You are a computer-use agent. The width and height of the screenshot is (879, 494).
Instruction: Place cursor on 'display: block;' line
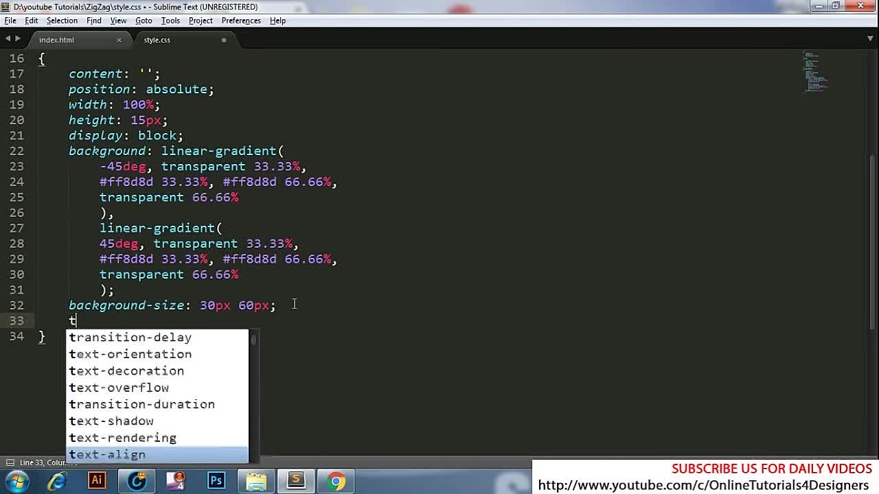click(x=126, y=136)
